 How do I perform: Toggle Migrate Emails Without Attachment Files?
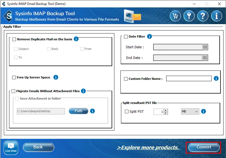pos(14,91)
